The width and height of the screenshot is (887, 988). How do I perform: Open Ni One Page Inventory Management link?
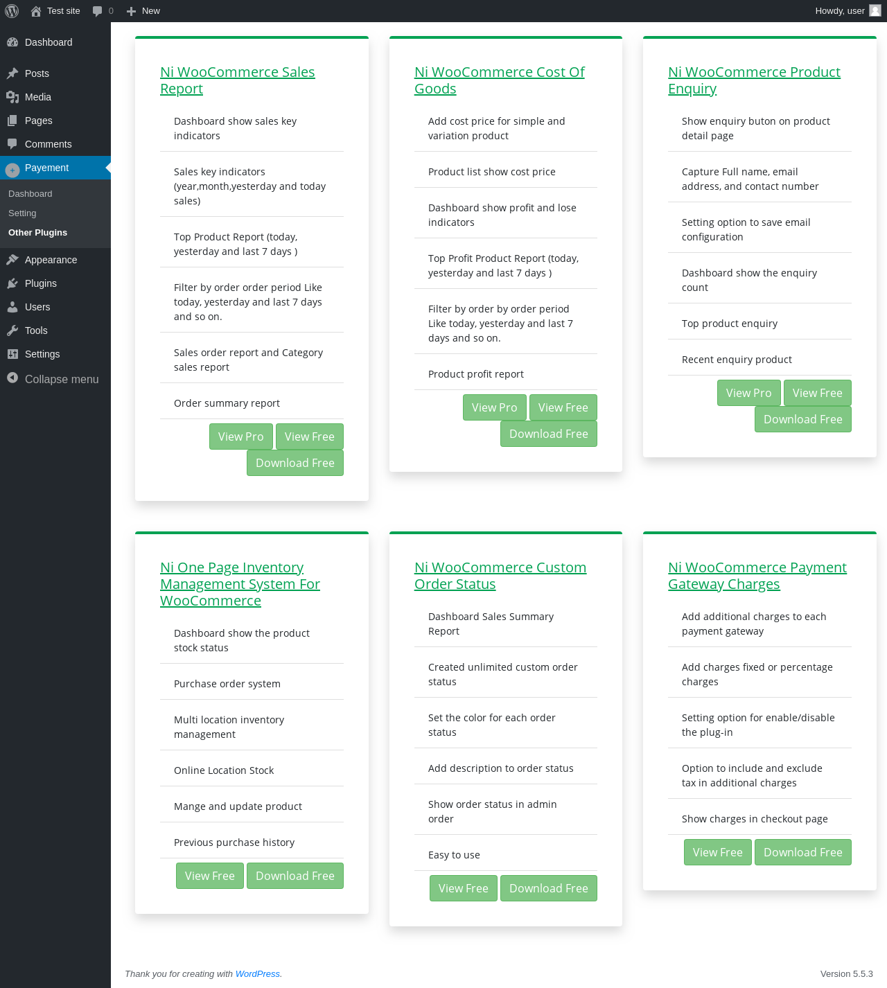click(x=240, y=584)
